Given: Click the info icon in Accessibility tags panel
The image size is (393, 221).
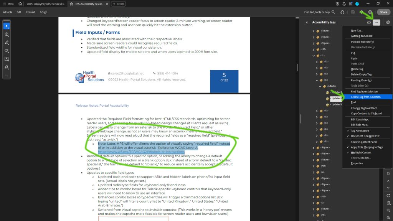Looking at the screenshot, I should tap(369, 22).
